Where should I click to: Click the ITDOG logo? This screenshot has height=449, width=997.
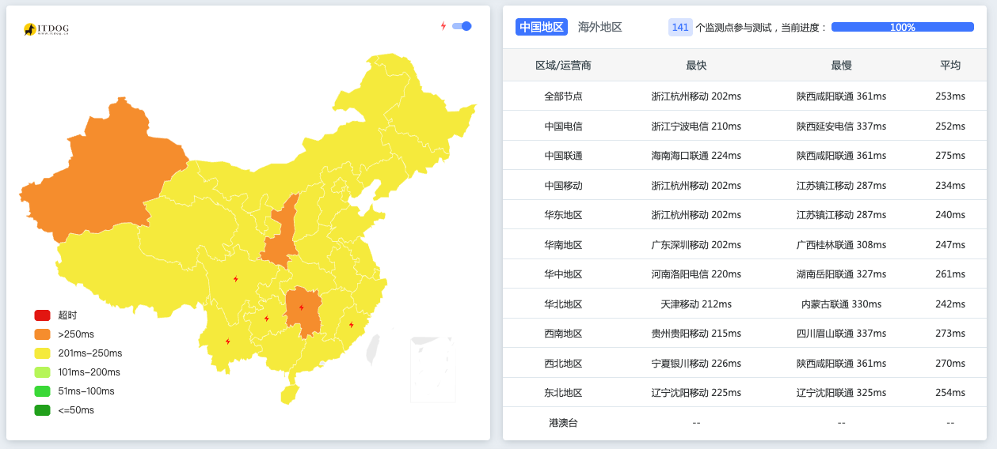(46, 29)
